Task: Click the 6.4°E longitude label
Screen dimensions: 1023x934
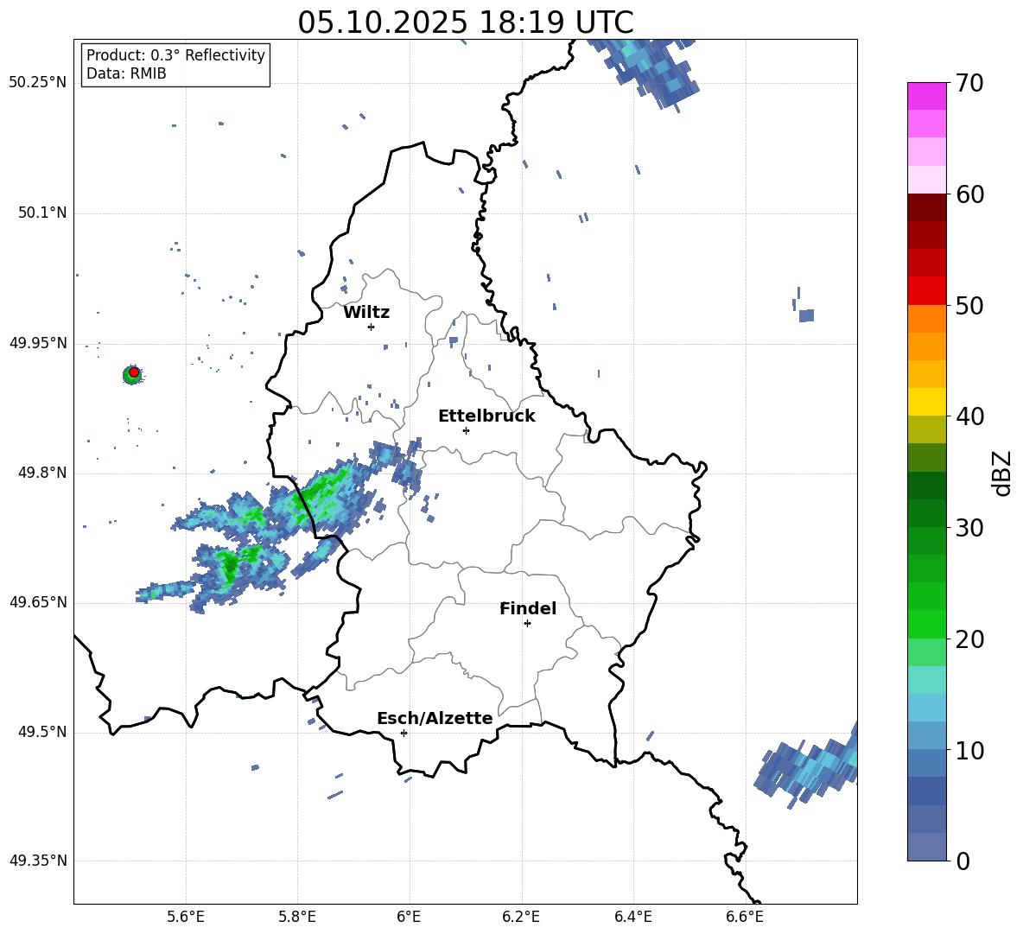Action: [x=632, y=917]
